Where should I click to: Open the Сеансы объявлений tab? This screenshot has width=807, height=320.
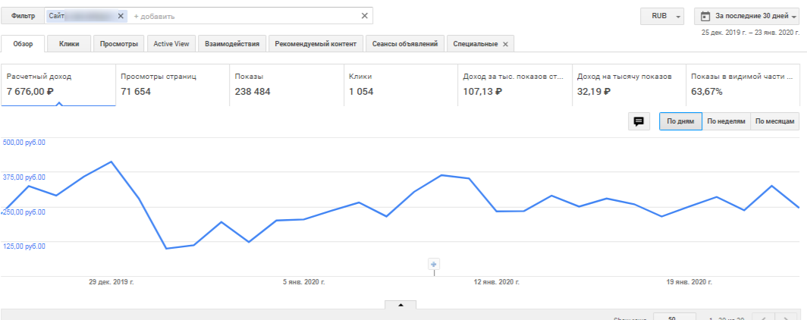point(405,44)
